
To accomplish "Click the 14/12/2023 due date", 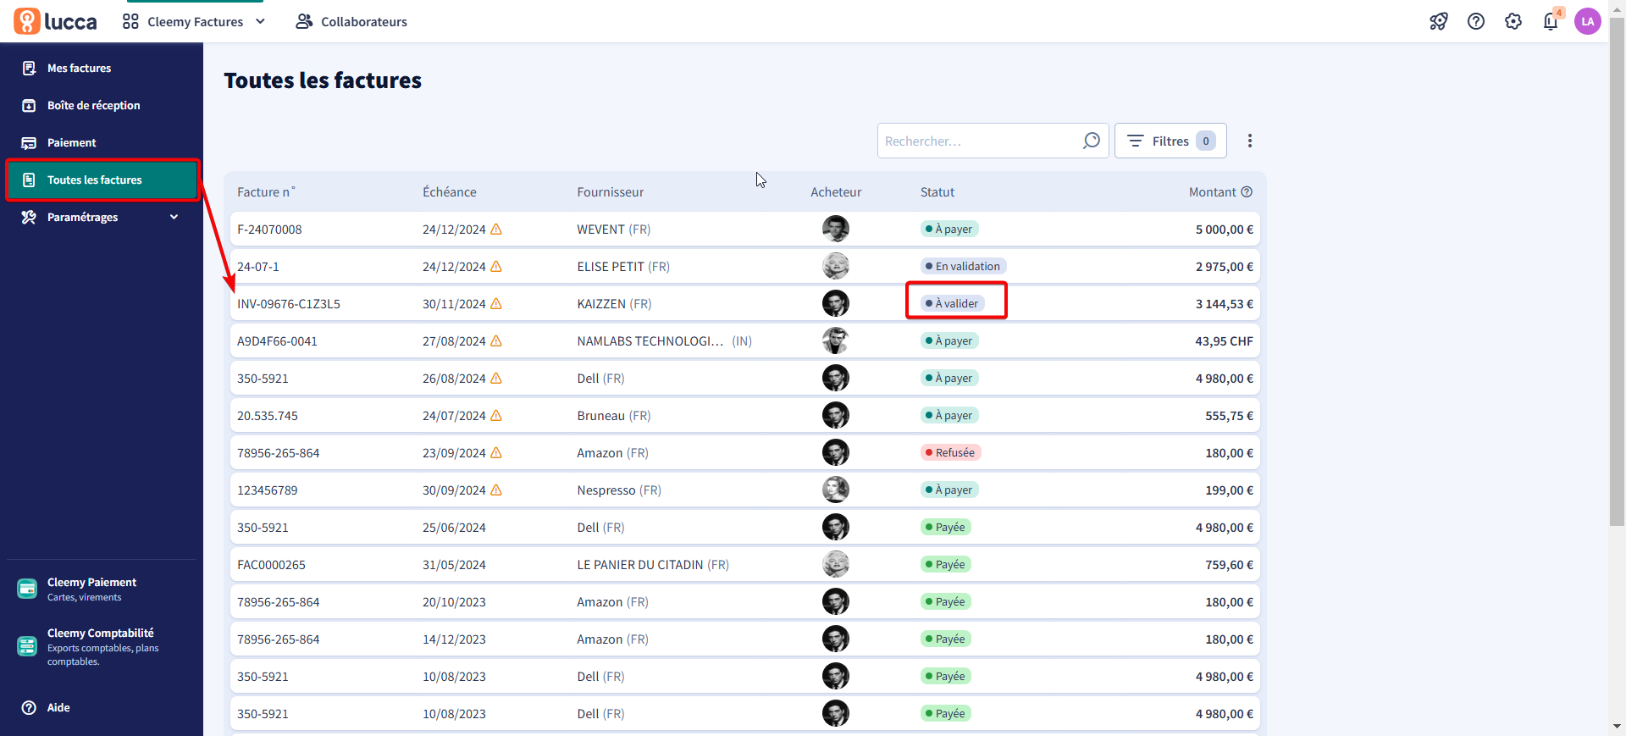I will click(x=454, y=639).
